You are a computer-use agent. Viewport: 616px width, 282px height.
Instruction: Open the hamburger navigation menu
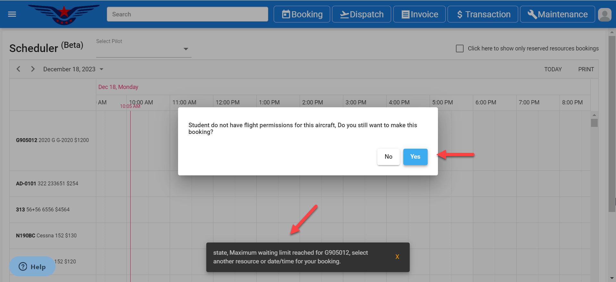(12, 14)
